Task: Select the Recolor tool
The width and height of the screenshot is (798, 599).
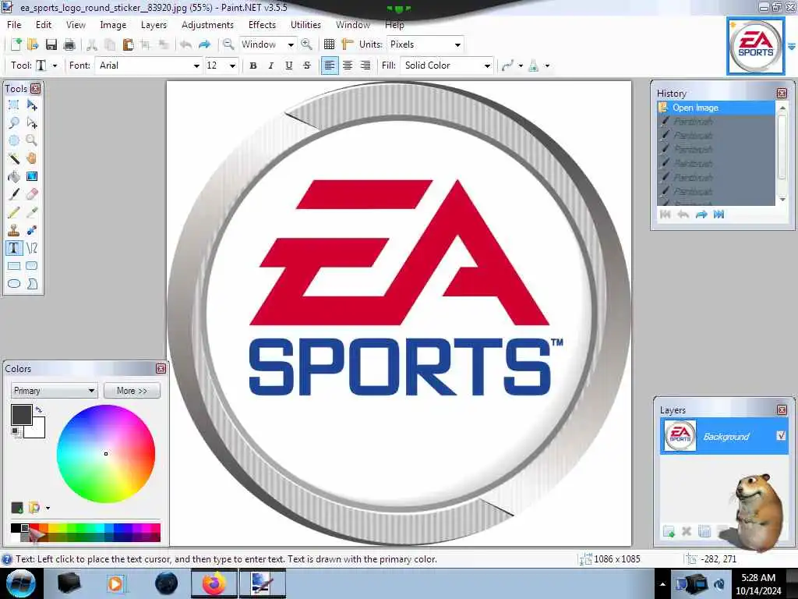Action: click(x=31, y=230)
